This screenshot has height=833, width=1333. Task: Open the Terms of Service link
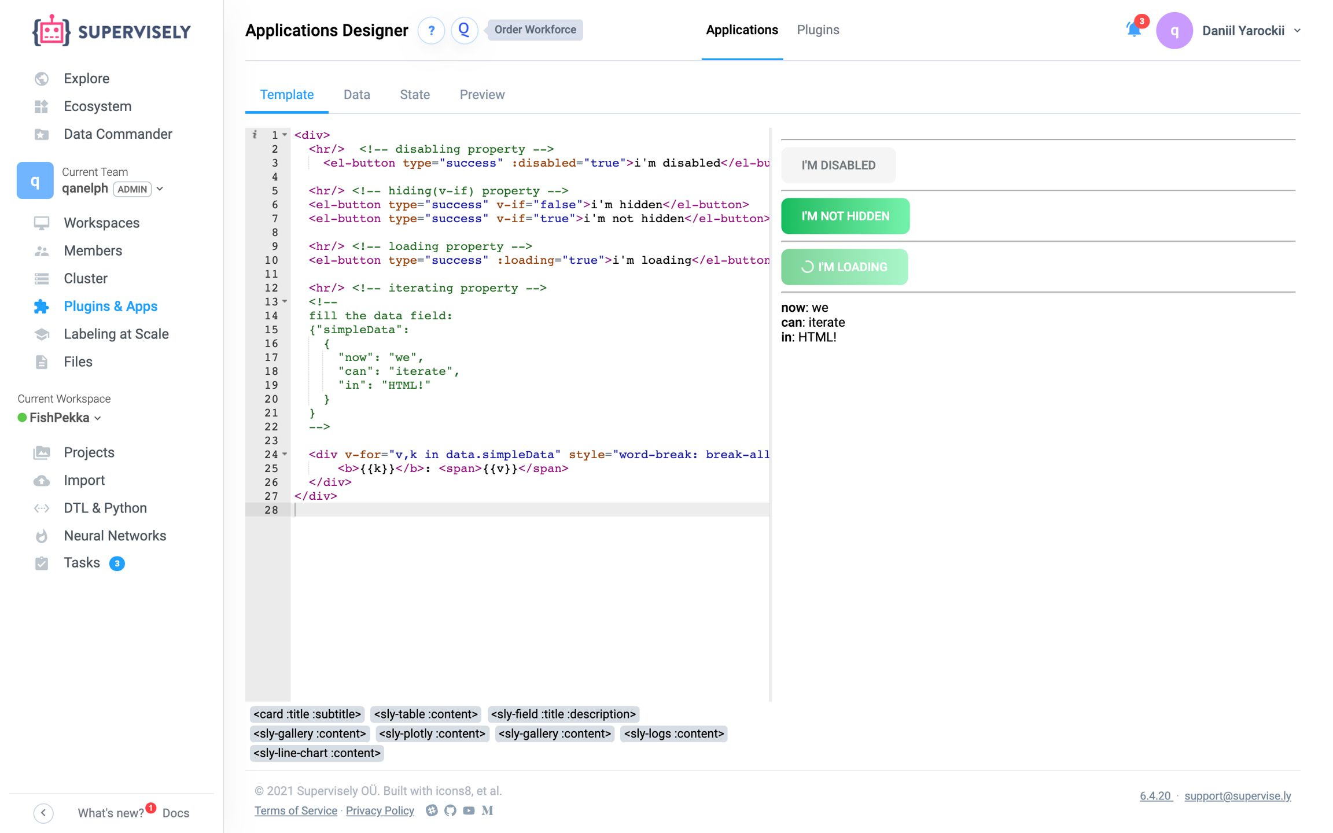pos(296,810)
